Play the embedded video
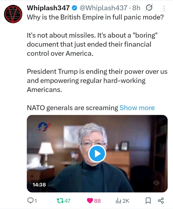The image size is (173, 209). (x=97, y=154)
